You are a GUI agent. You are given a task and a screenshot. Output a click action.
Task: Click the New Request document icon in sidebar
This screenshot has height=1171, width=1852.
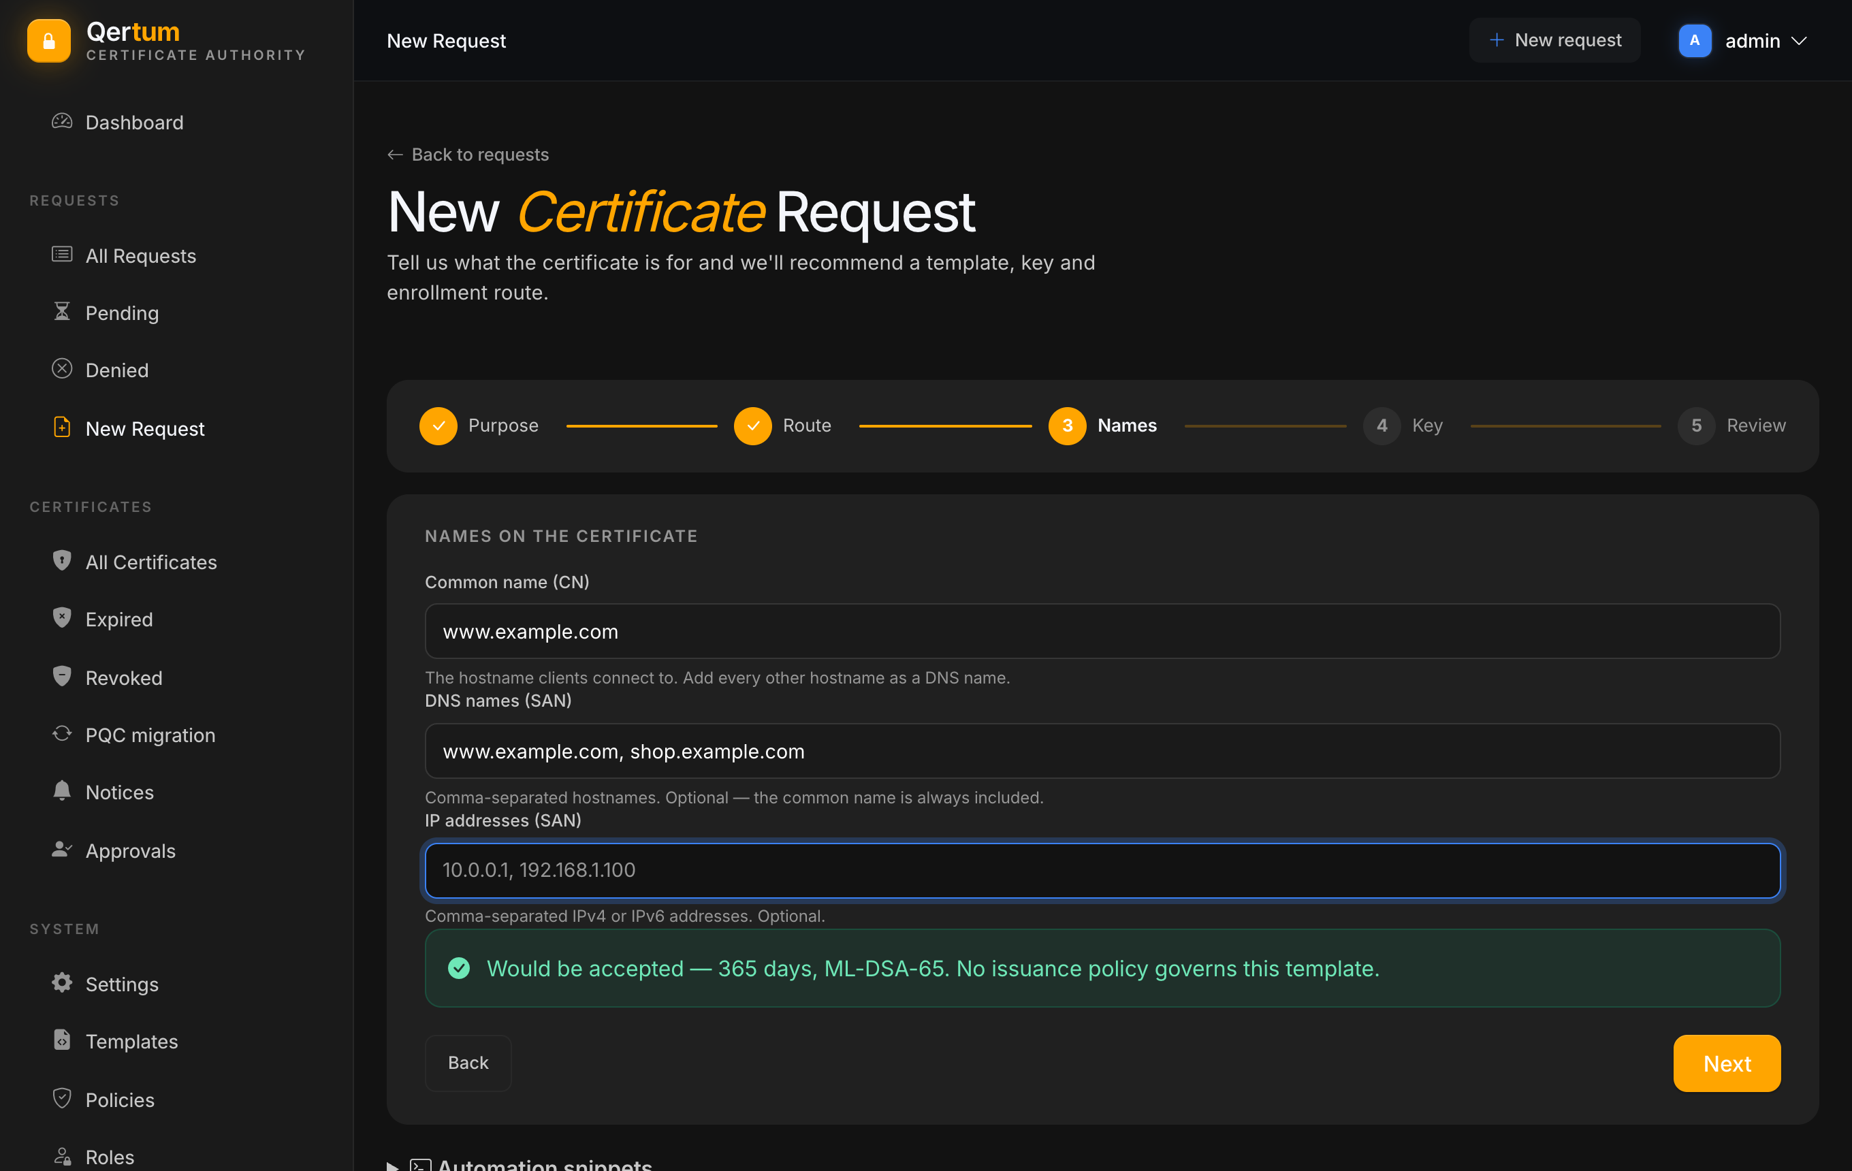click(61, 427)
